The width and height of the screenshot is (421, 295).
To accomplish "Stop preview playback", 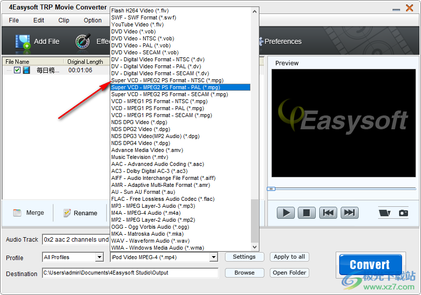I will pyautogui.click(x=307, y=213).
